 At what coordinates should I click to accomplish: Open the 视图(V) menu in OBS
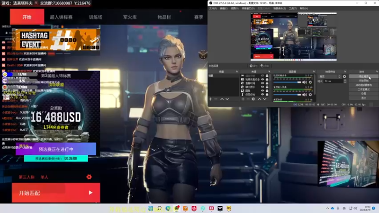coord(235,9)
